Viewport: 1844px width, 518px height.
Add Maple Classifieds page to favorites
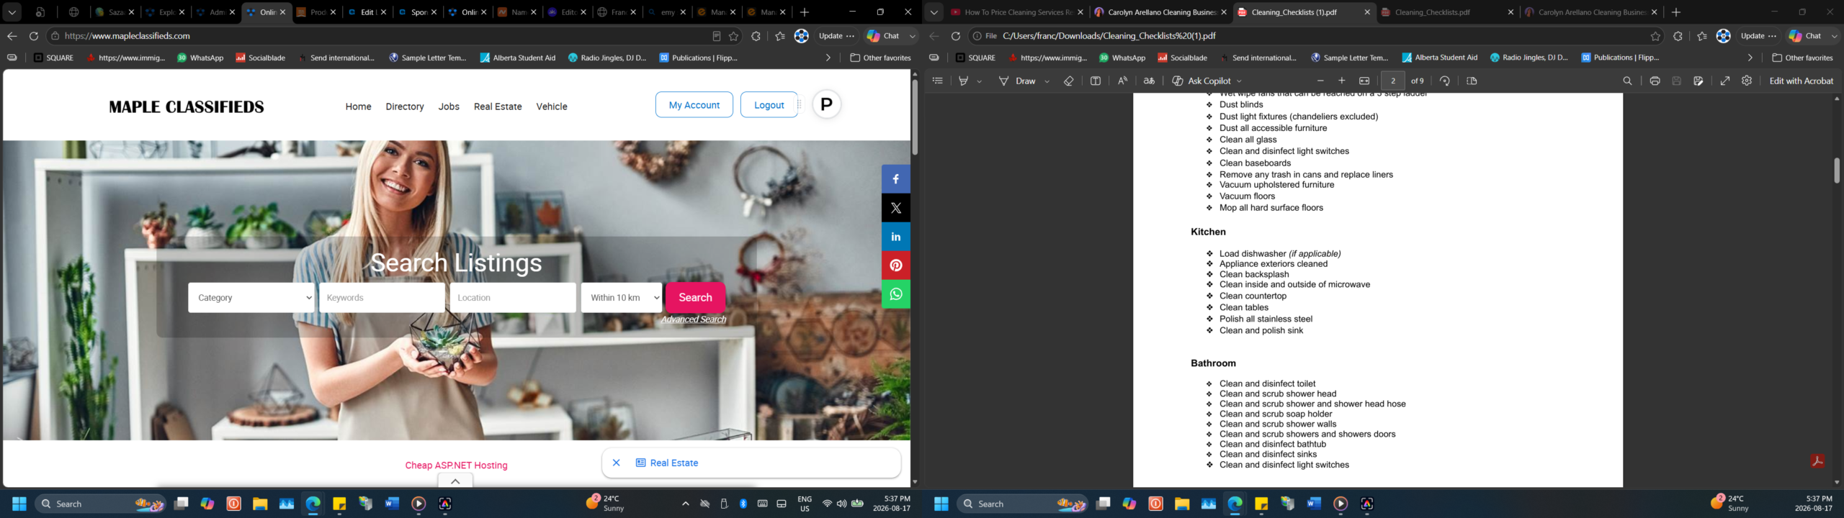pyautogui.click(x=734, y=36)
